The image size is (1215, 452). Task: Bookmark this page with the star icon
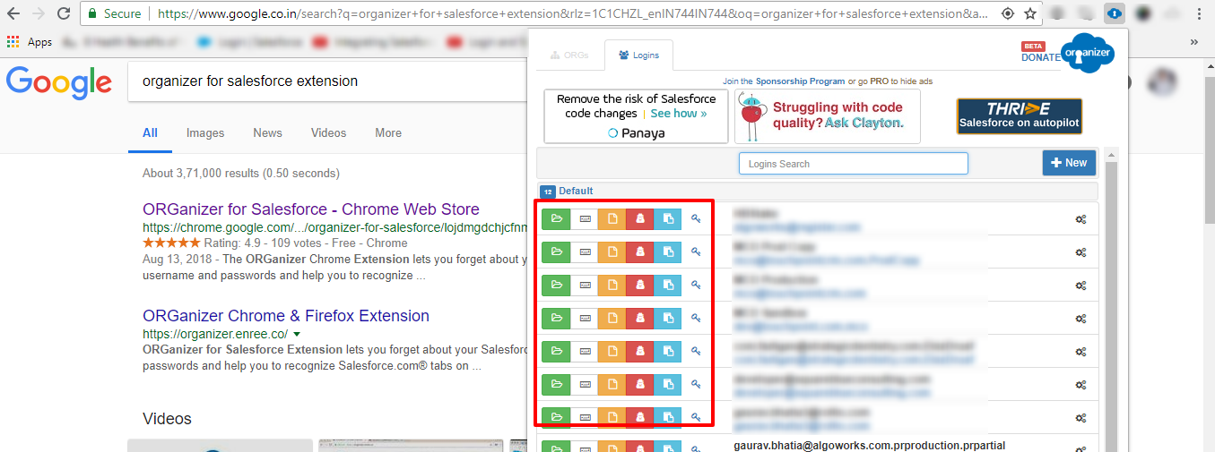click(x=1031, y=13)
